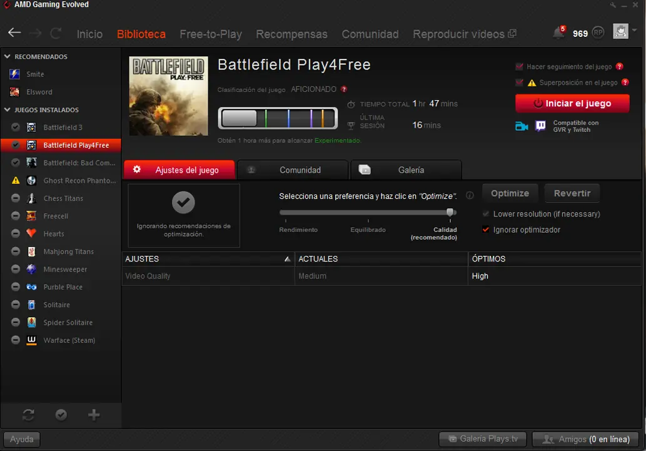646x451 pixels.
Task: Select the Smite game icon
Action: [x=15, y=74]
